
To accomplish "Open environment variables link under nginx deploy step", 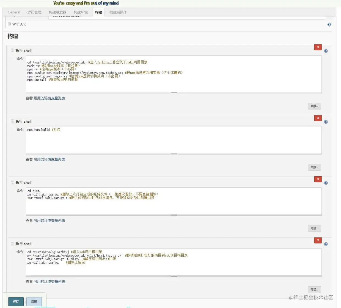I will [49, 282].
